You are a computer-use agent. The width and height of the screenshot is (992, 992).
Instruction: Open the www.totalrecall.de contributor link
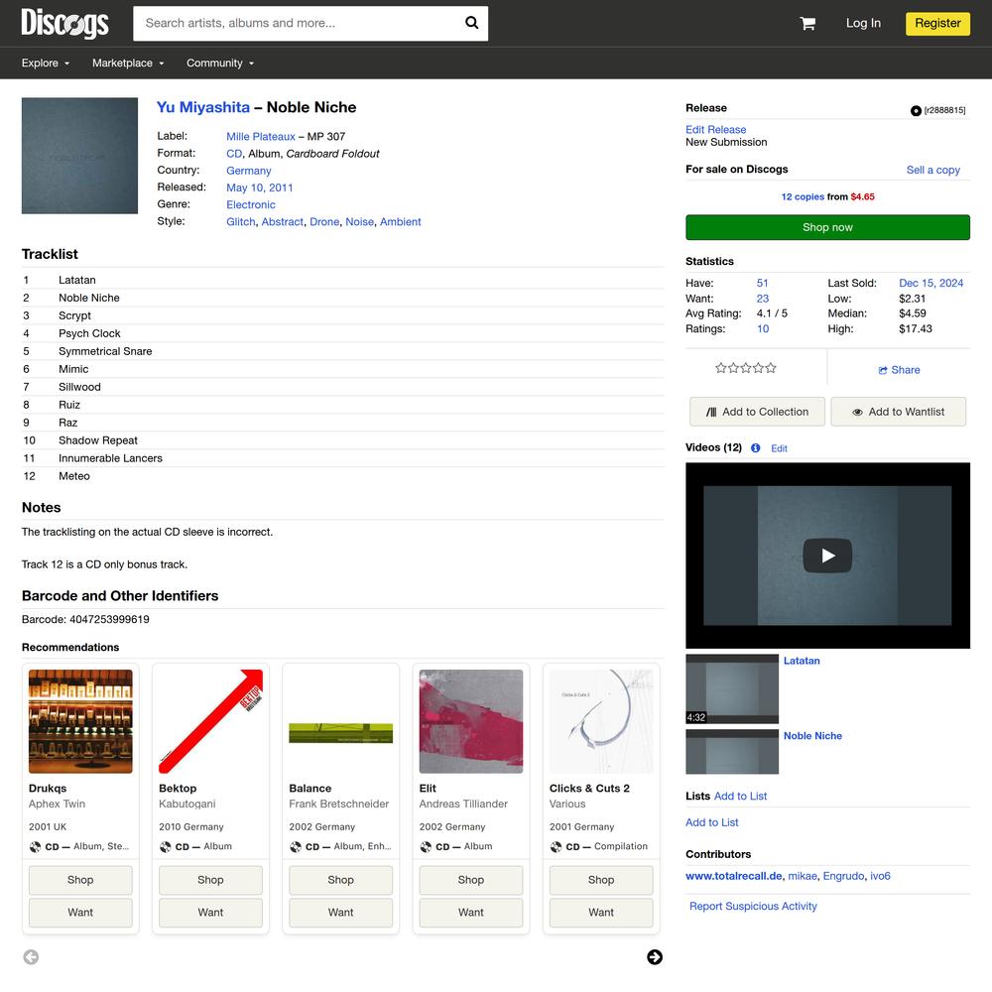click(734, 876)
